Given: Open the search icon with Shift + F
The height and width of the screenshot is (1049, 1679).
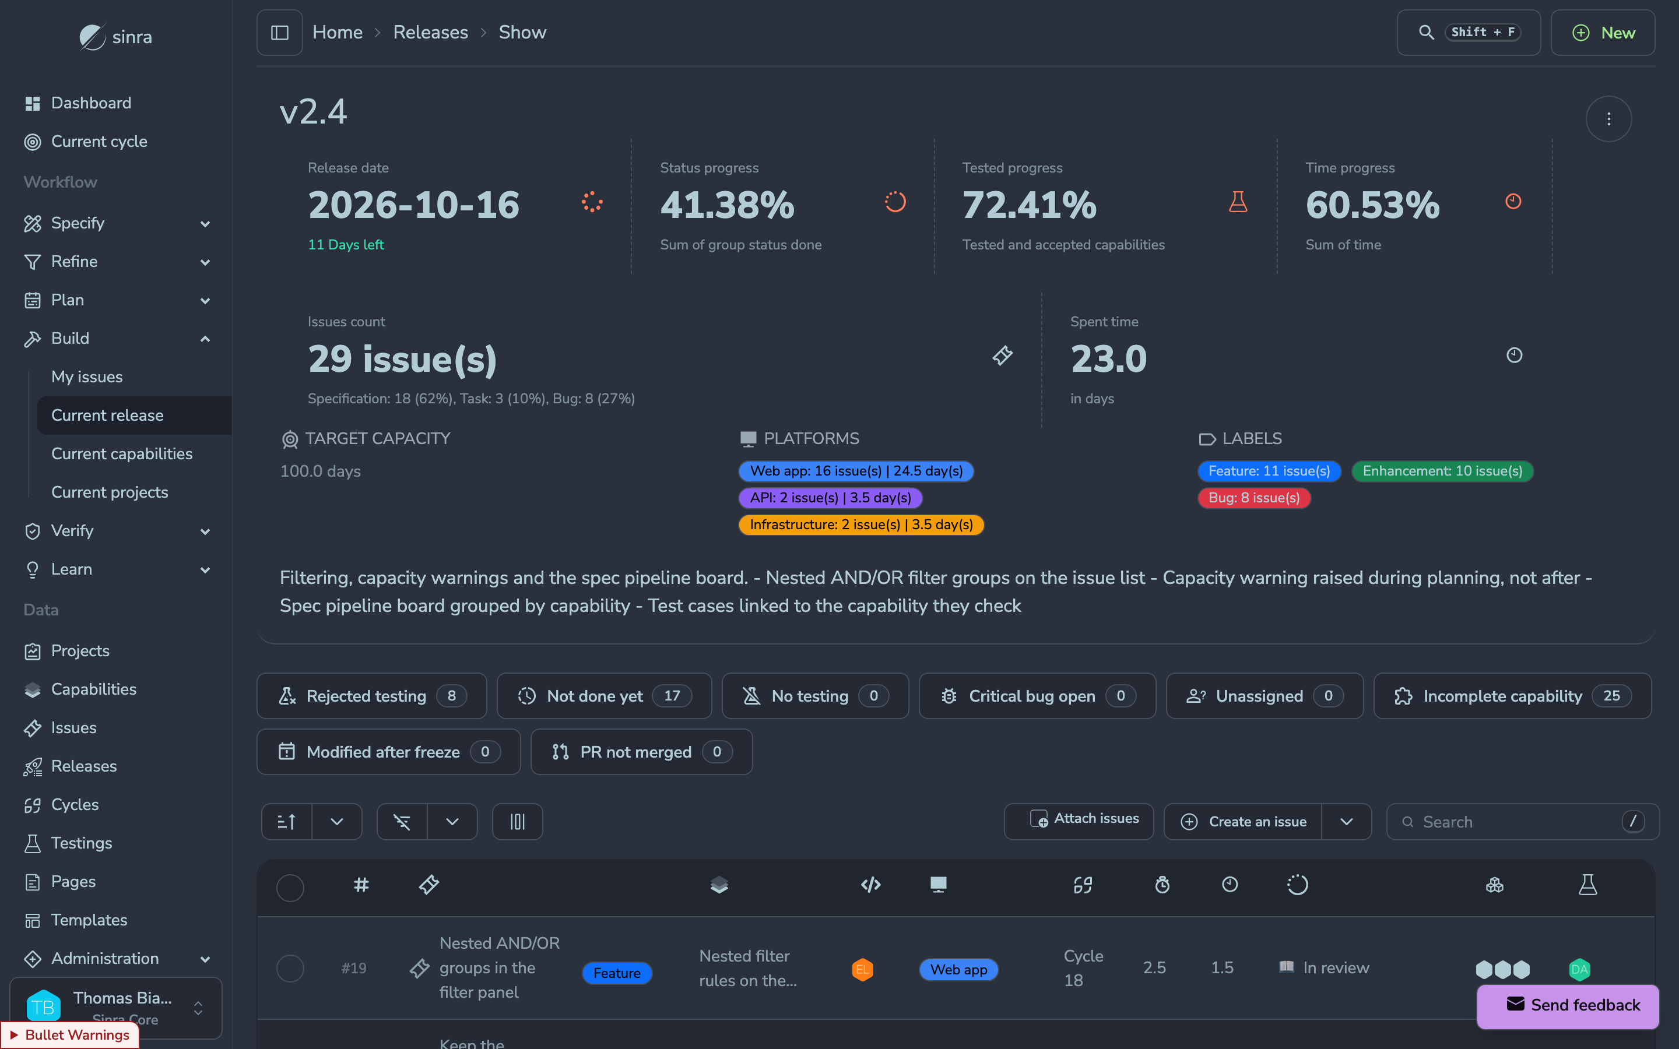Looking at the screenshot, I should click(x=1468, y=33).
